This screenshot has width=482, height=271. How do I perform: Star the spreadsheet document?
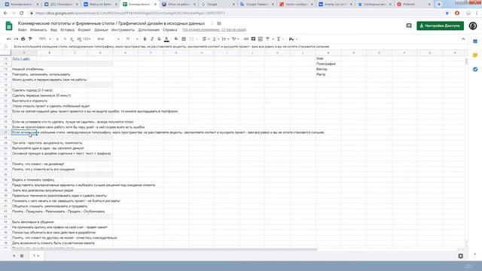pos(212,23)
